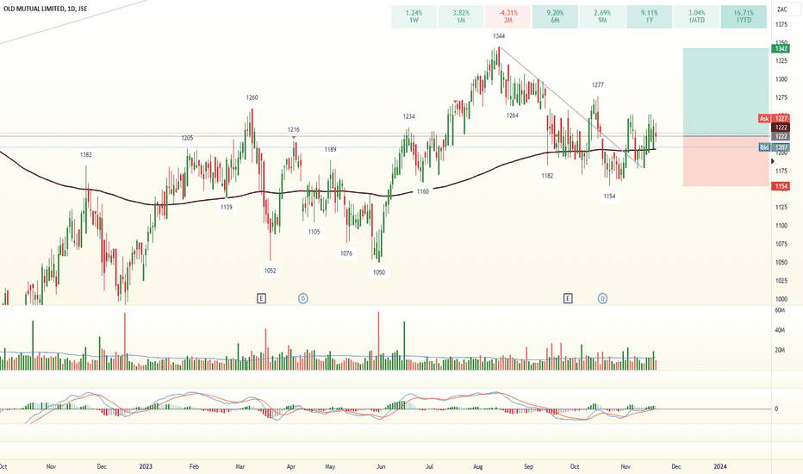Select the 9.20% 6M performance box

pyautogui.click(x=555, y=16)
